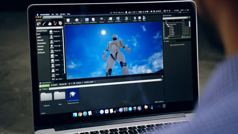The height and width of the screenshot is (134, 238).
Task: Open the Source Control dropdown arrow
Action: coord(82,21)
